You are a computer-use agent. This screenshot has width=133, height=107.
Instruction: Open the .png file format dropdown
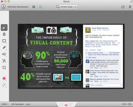(x=28, y=104)
